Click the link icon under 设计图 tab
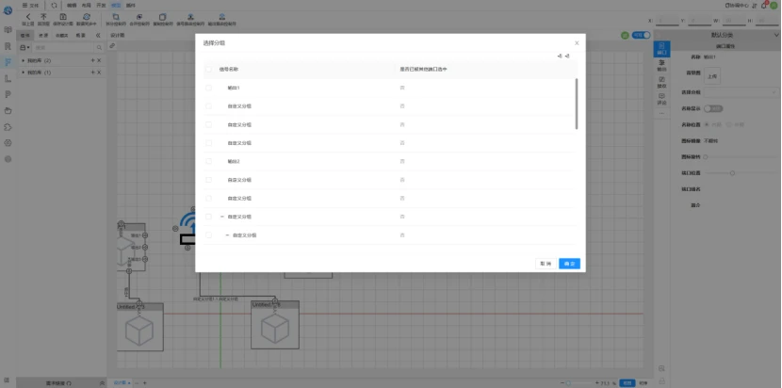This screenshot has height=388, width=782. click(112, 46)
